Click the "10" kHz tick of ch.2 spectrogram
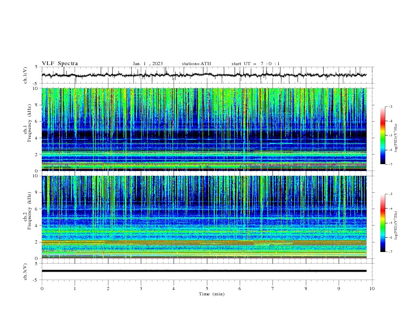The image size is (419, 324). [x=36, y=176]
